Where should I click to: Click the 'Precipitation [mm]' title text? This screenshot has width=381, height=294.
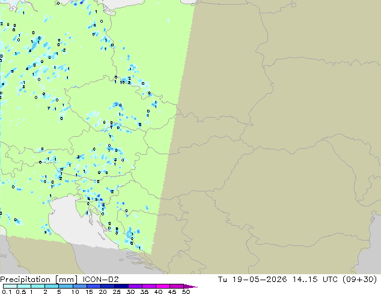[x=38, y=280]
